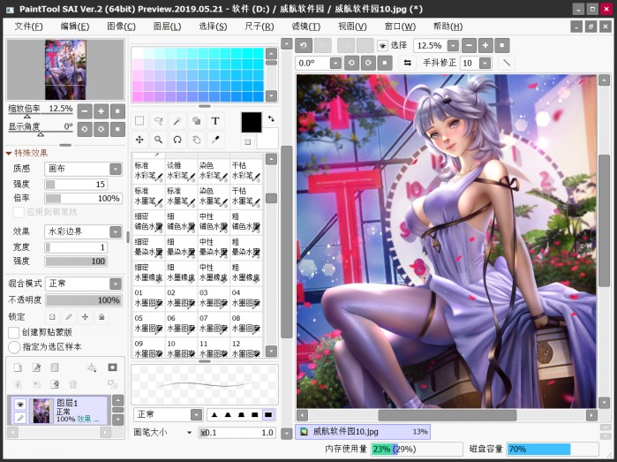Zoom out canvas toolbar minus button
This screenshot has width=617, height=462.
(x=469, y=45)
